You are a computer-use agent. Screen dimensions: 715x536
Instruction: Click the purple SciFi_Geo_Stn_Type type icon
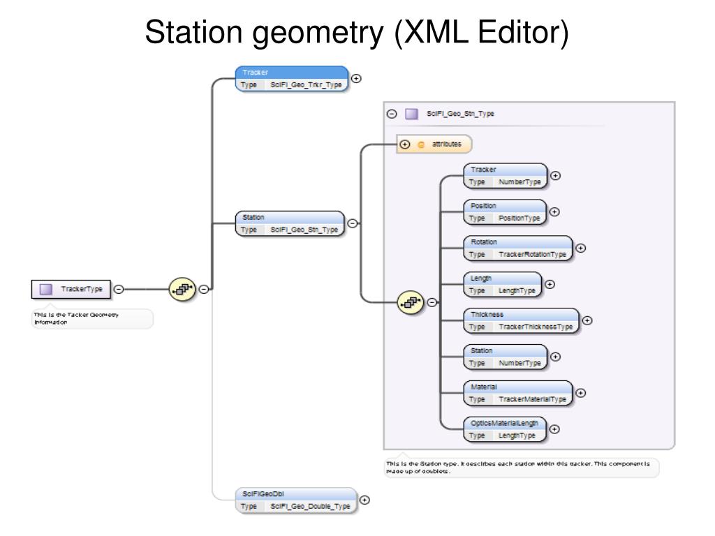(412, 114)
